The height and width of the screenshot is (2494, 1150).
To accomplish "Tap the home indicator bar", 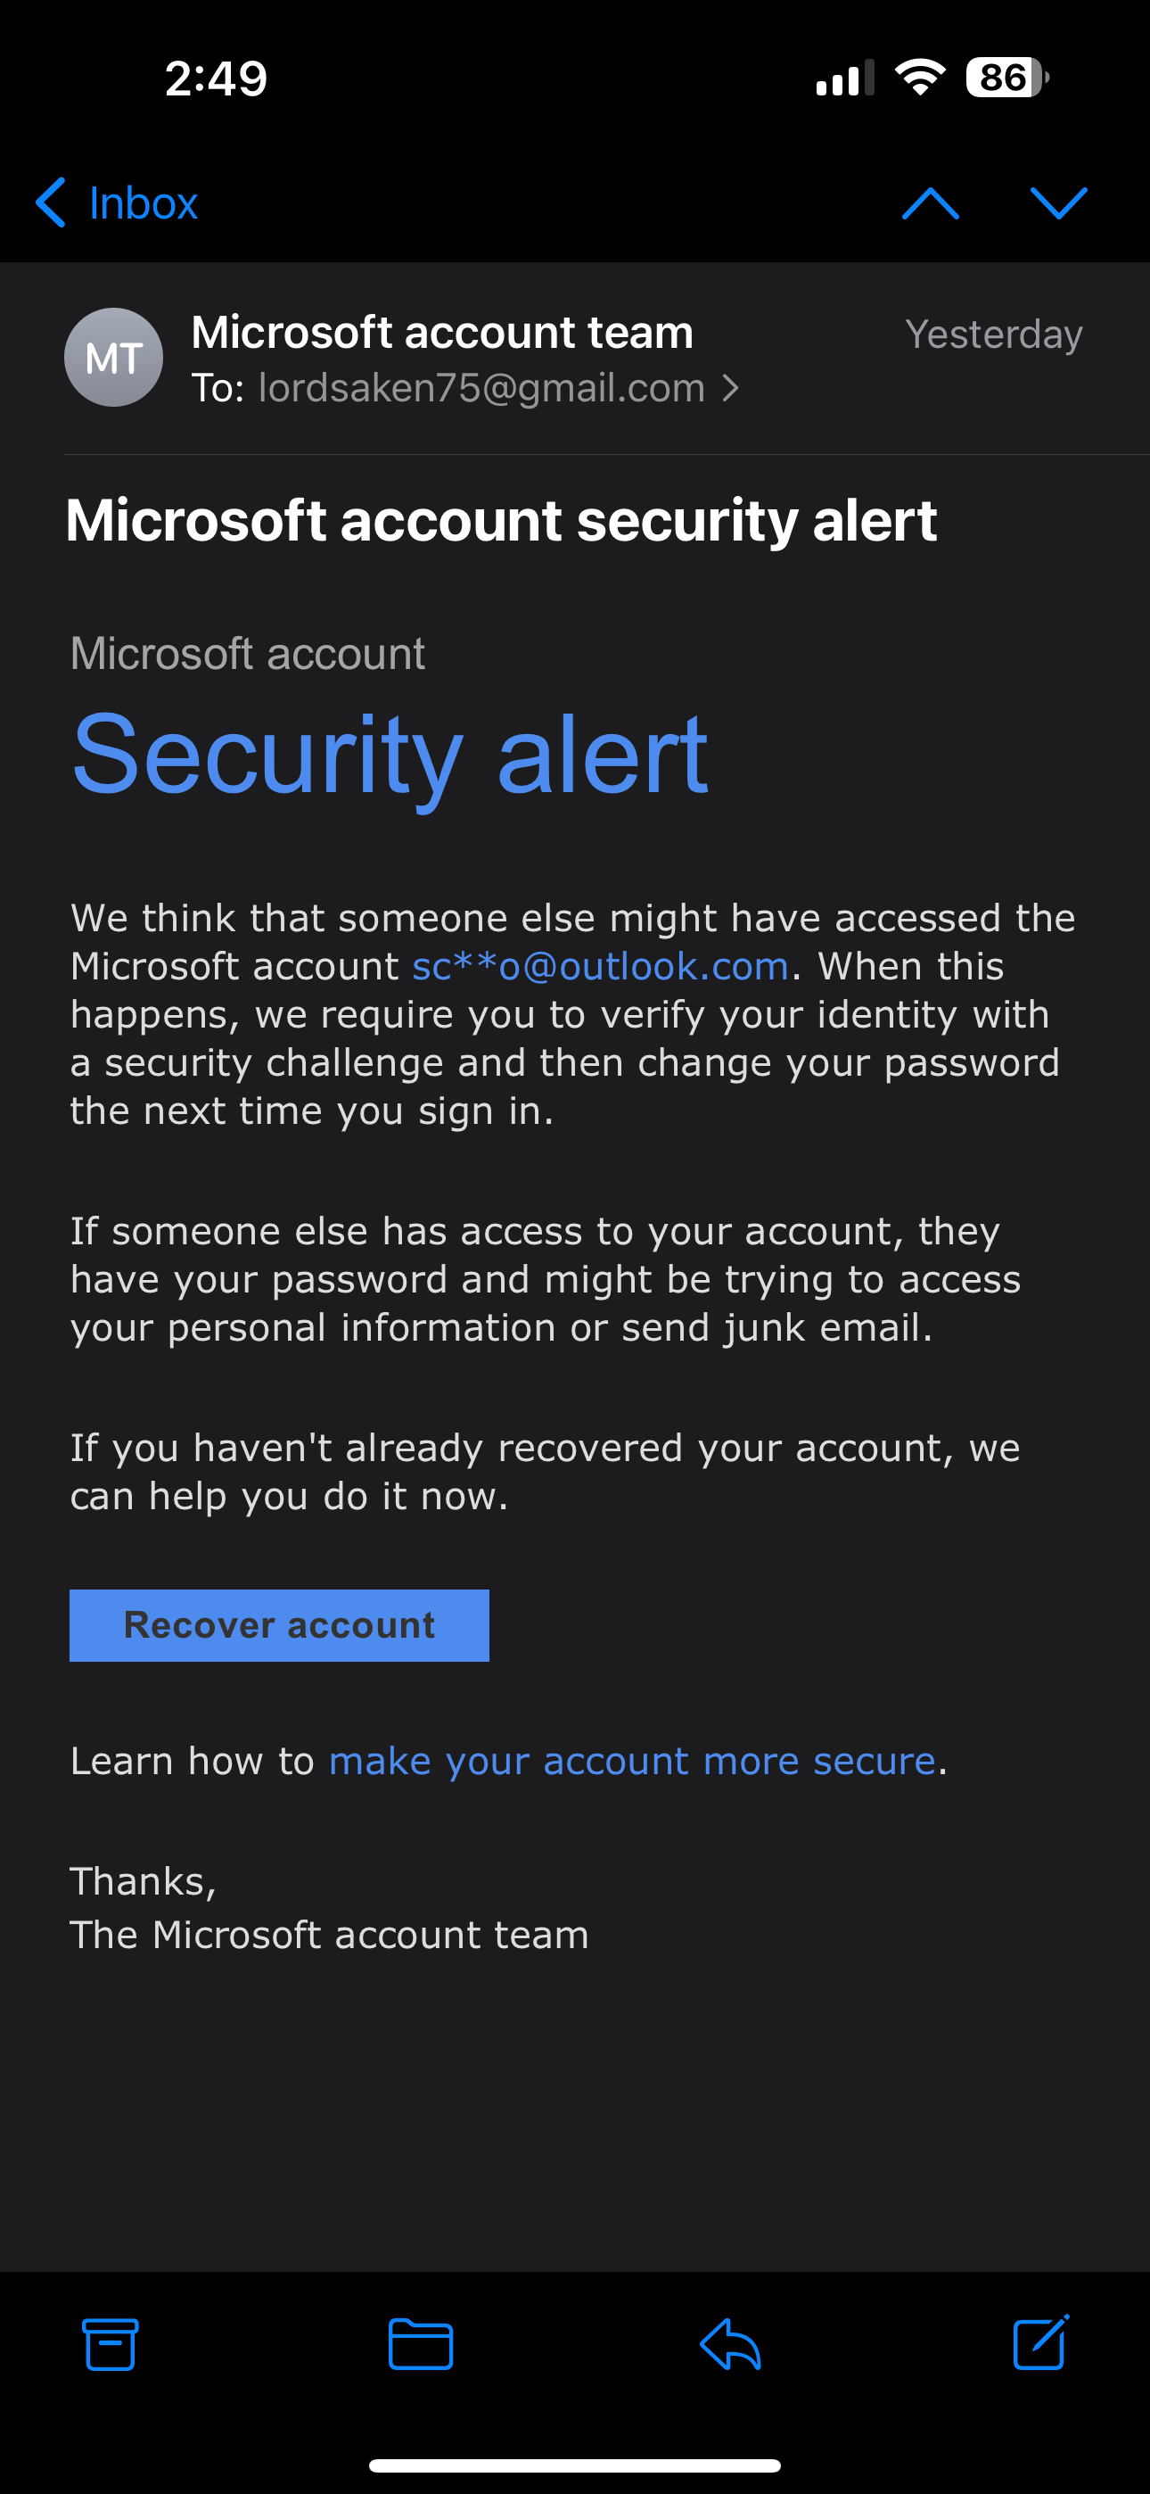I will (575, 2465).
